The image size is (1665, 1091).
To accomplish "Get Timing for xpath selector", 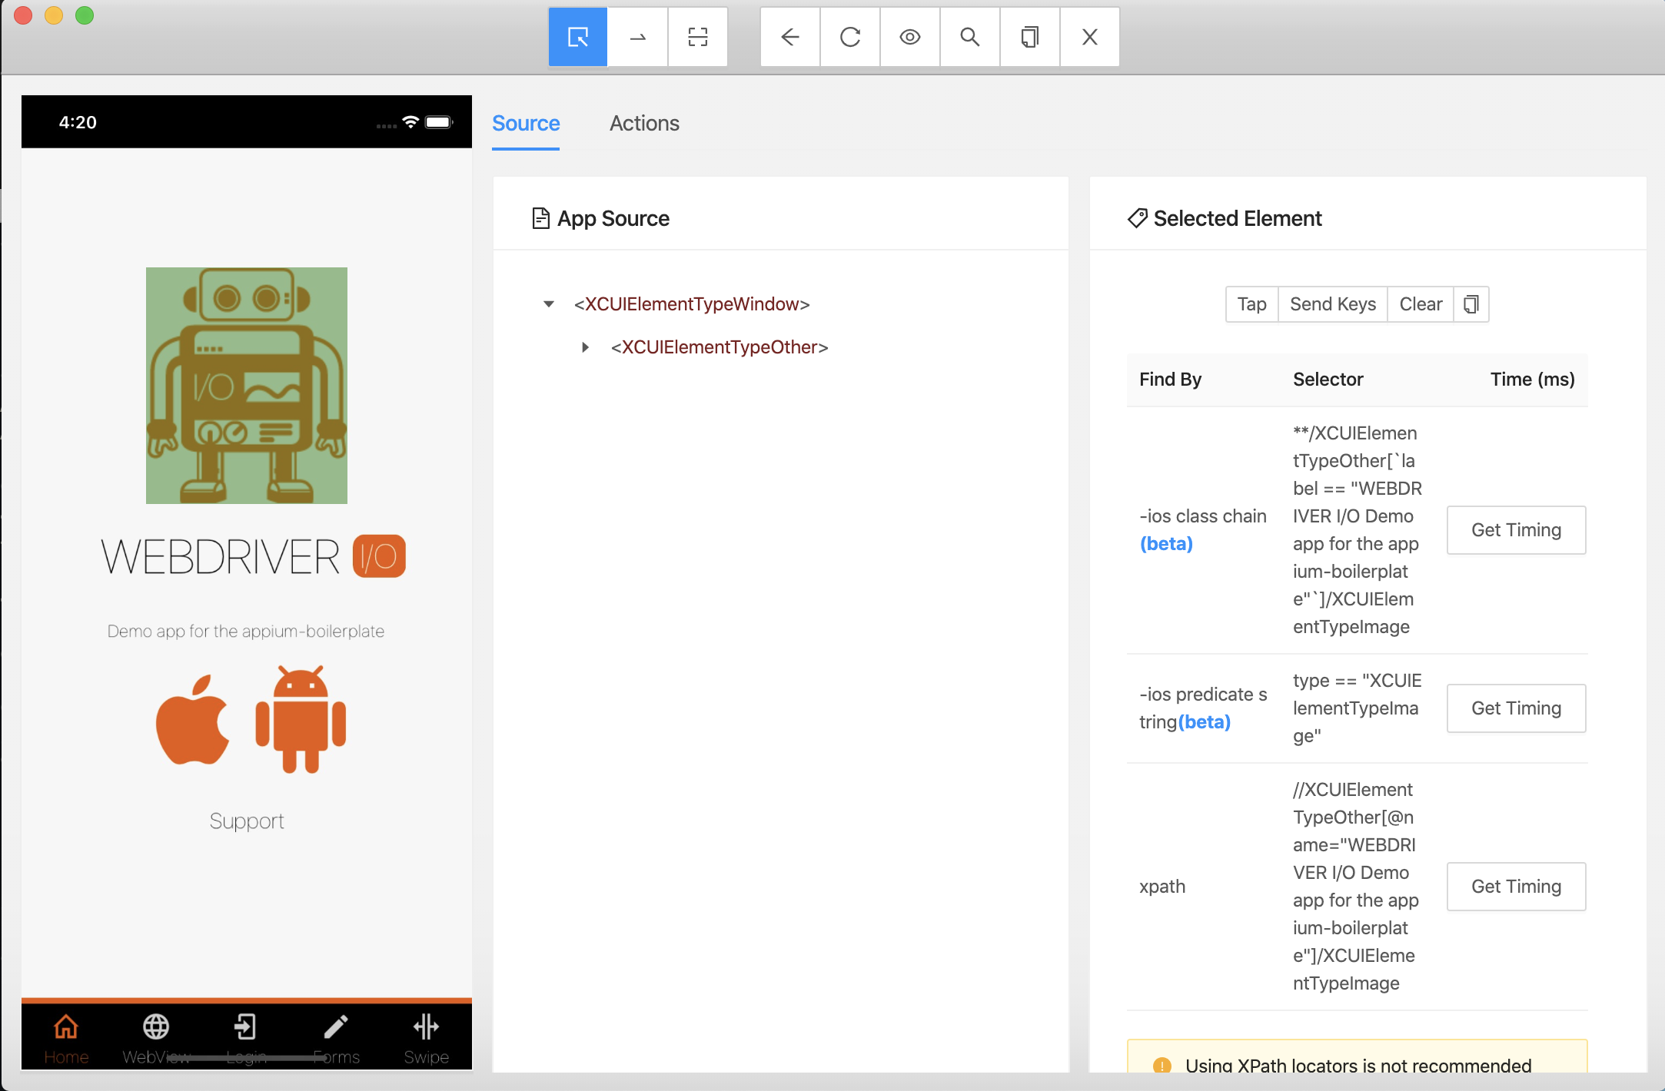I will tap(1515, 887).
